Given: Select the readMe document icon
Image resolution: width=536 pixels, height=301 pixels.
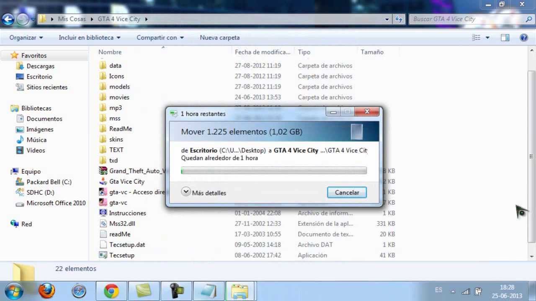Looking at the screenshot, I should [103, 234].
